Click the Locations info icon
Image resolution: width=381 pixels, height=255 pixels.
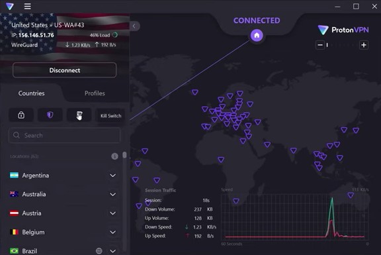114,156
